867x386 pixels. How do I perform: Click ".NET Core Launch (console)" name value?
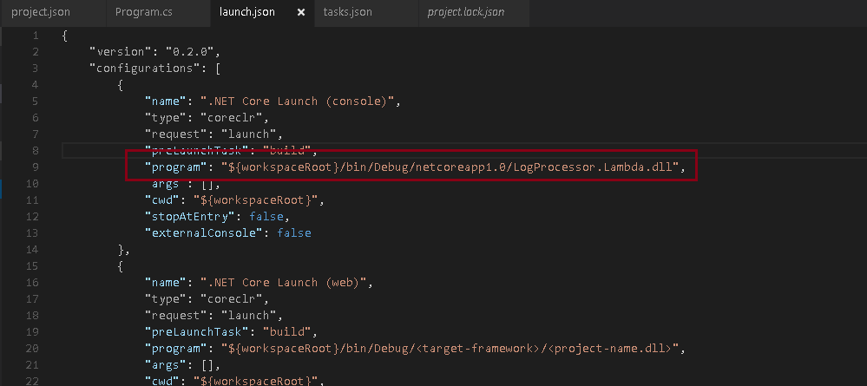coord(296,101)
